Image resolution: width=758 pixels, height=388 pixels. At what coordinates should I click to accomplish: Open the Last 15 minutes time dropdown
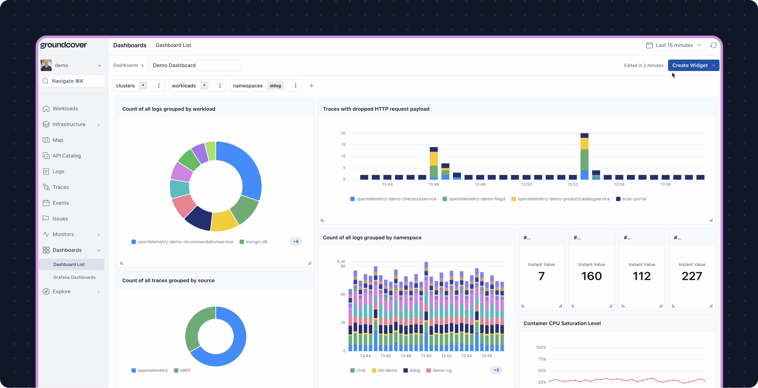pyautogui.click(x=674, y=45)
